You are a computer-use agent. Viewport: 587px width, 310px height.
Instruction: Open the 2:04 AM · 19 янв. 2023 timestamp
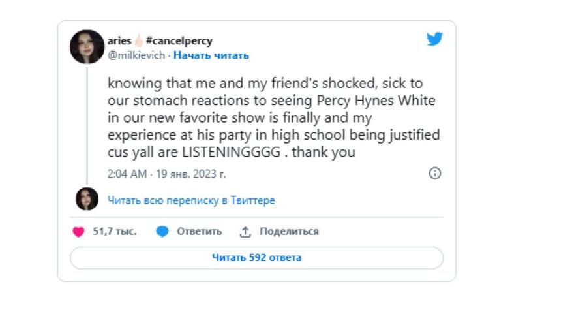166,174
